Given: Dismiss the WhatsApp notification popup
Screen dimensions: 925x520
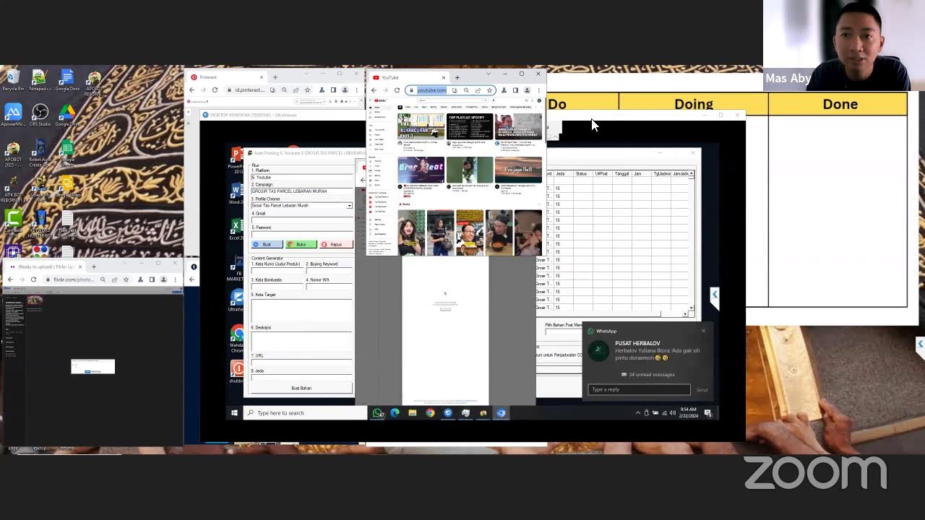Looking at the screenshot, I should point(703,331).
